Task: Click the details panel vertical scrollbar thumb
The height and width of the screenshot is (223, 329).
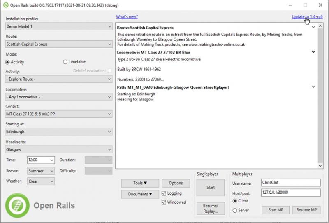Action: [x=320, y=95]
